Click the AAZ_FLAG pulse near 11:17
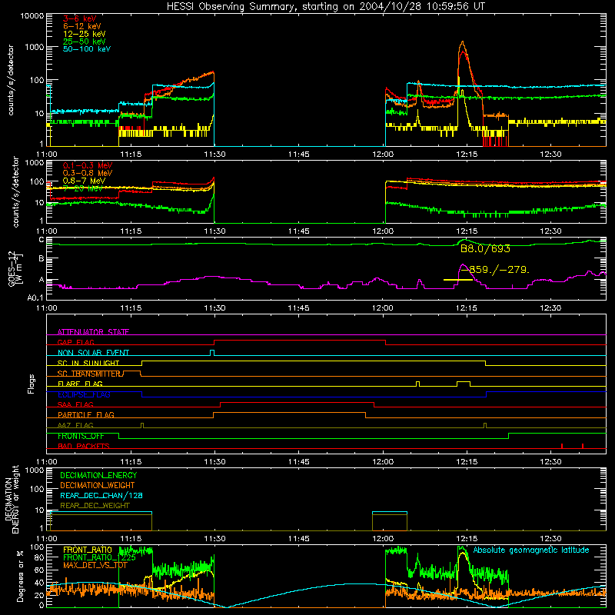615x615 pixels. coord(142,425)
